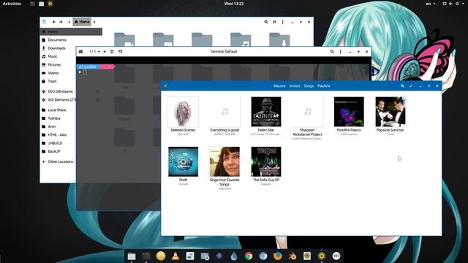
Task: Toggle the Terminix session sidebar icon
Action: pyautogui.click(x=80, y=52)
